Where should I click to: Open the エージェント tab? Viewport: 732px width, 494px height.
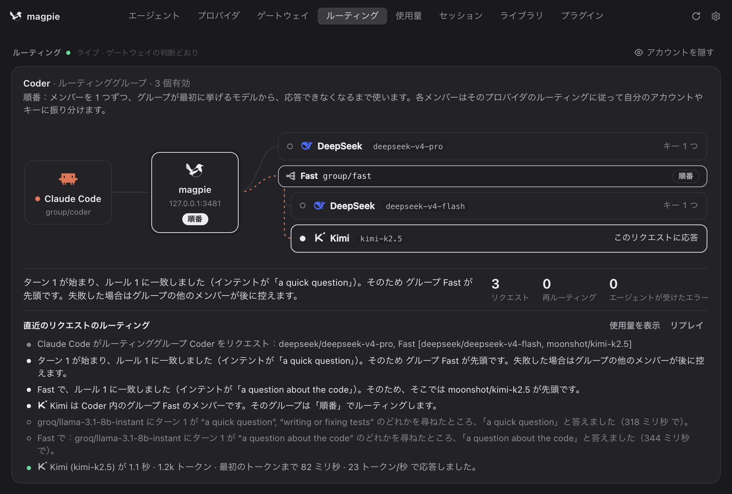click(154, 16)
